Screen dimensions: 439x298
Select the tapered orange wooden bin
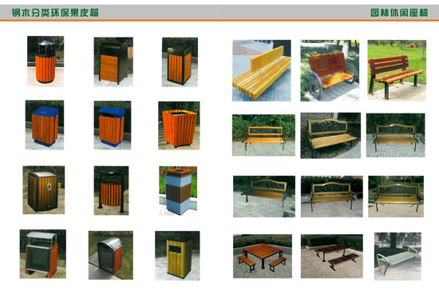click(179, 125)
